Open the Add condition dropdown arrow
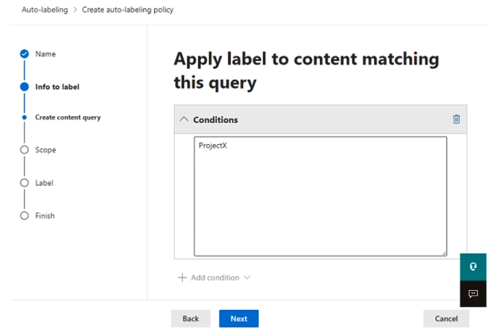497x332 pixels. pyautogui.click(x=247, y=278)
